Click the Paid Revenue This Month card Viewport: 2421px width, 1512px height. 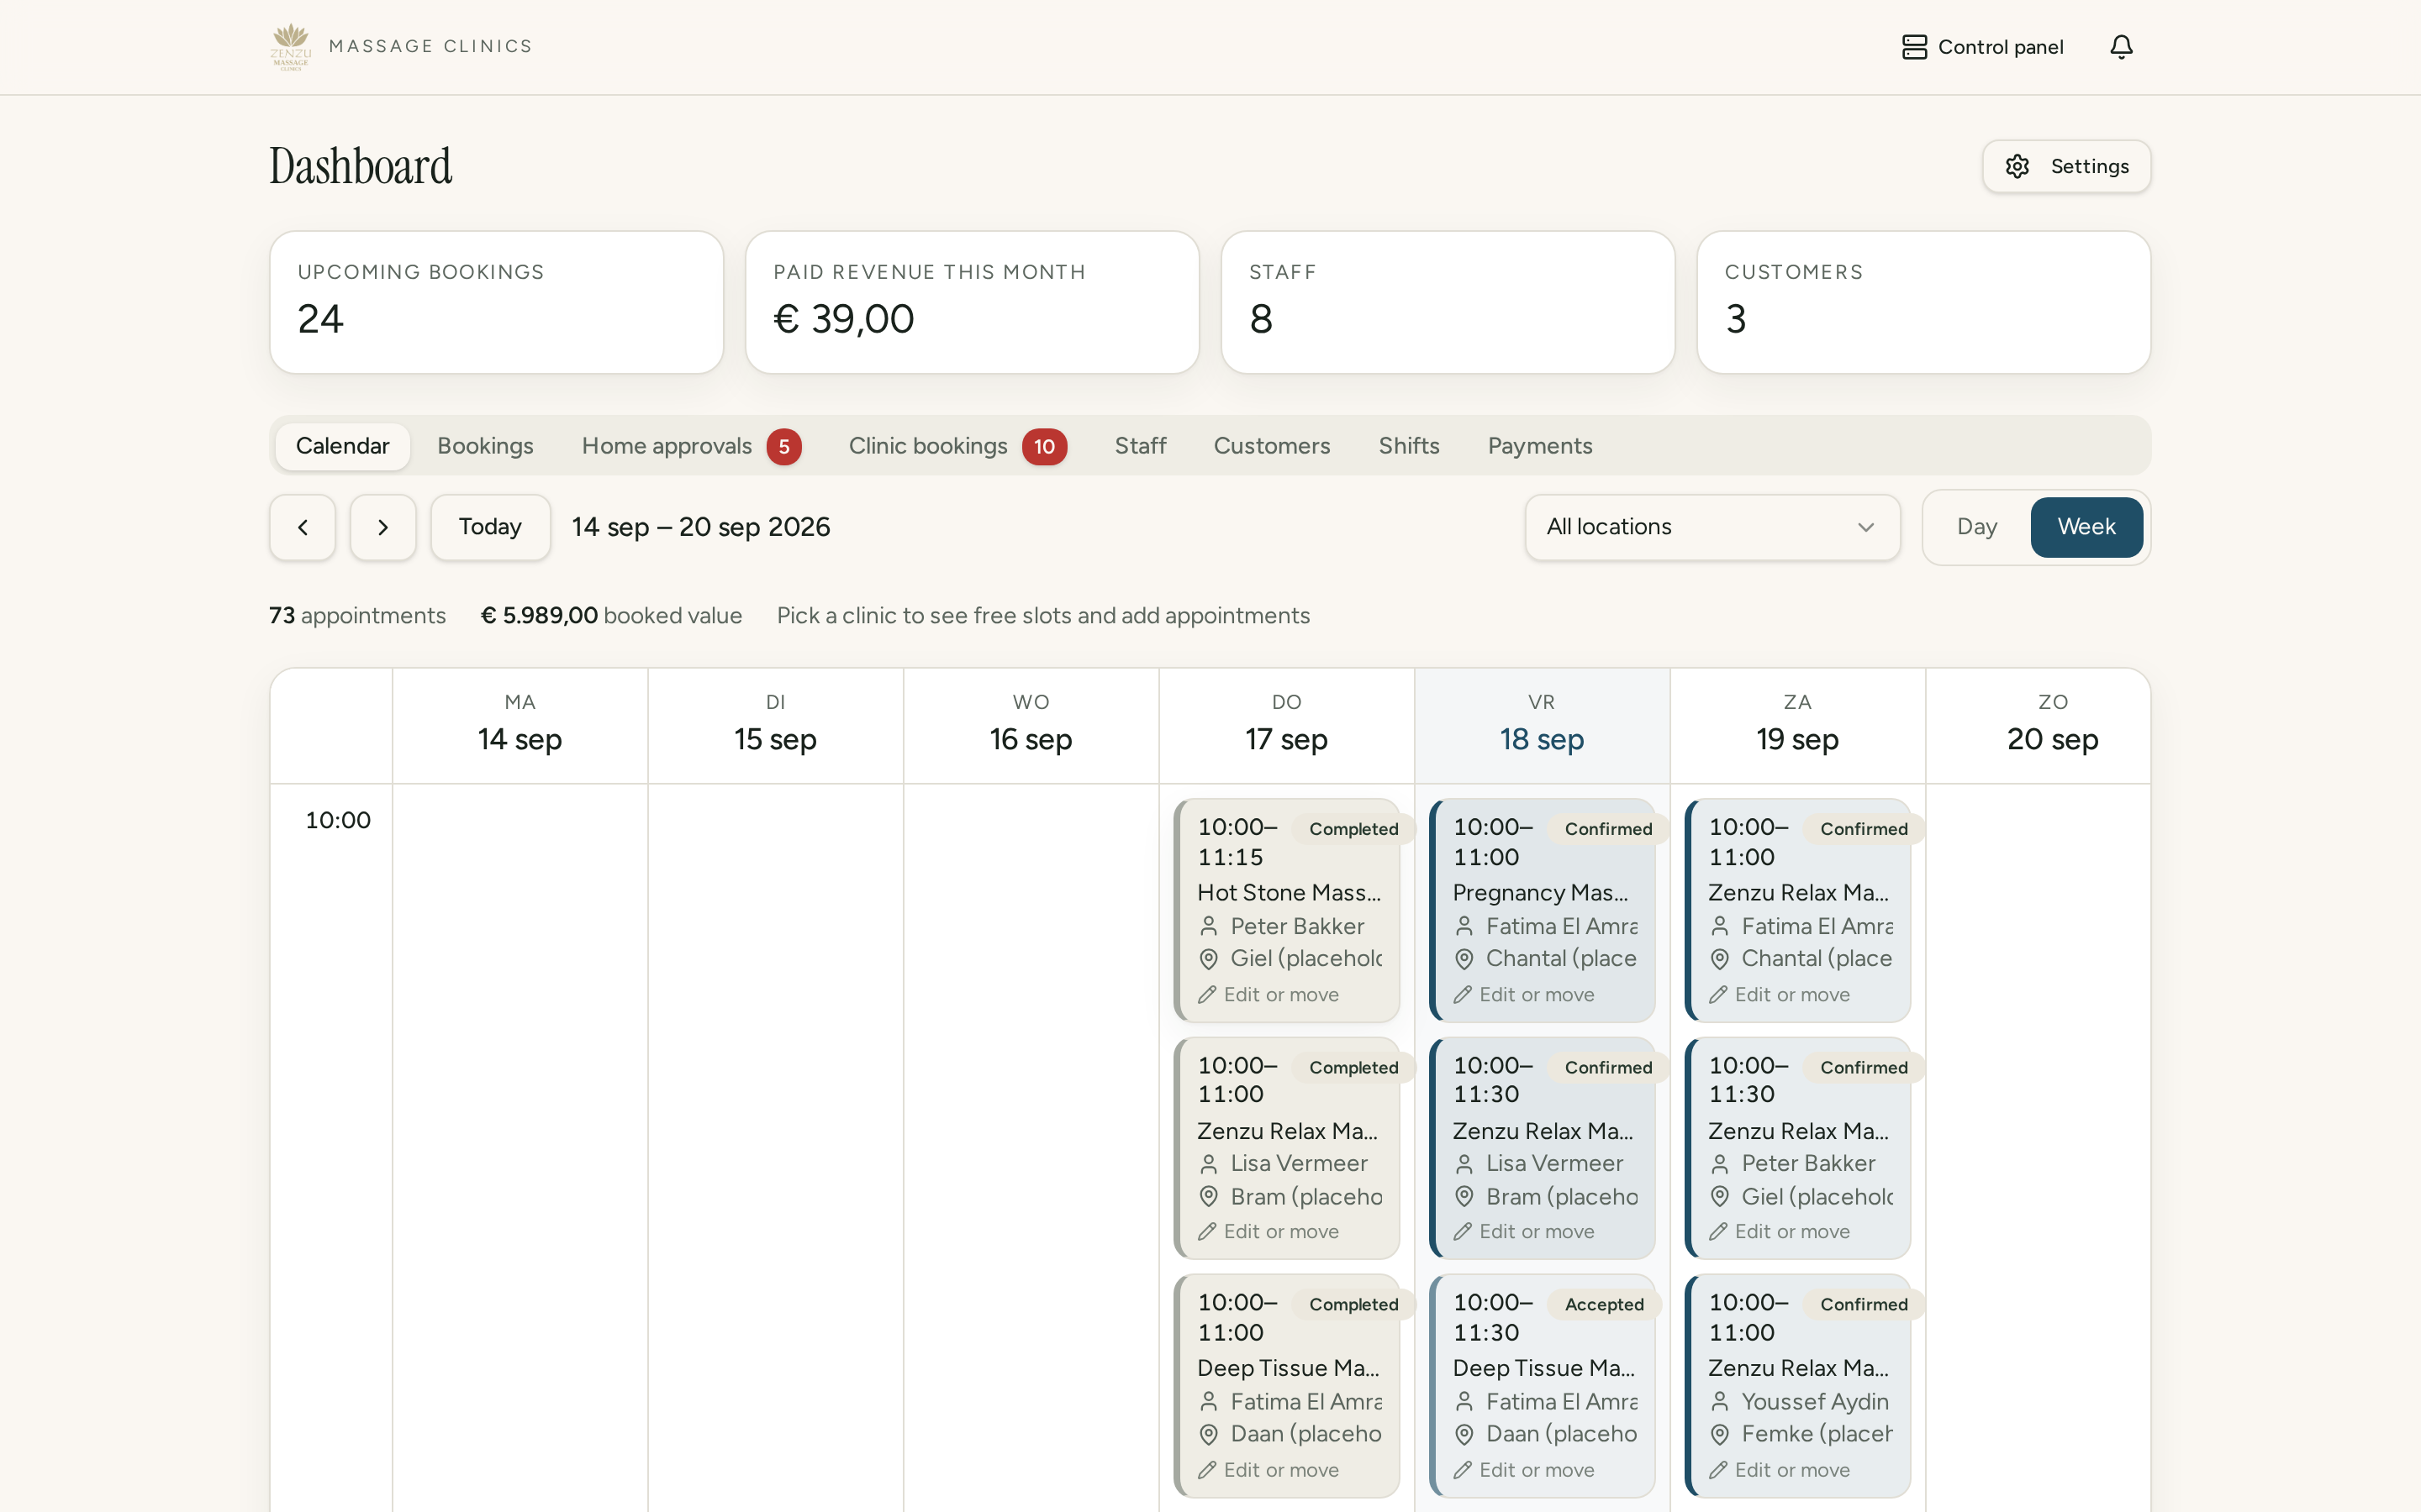coord(973,303)
